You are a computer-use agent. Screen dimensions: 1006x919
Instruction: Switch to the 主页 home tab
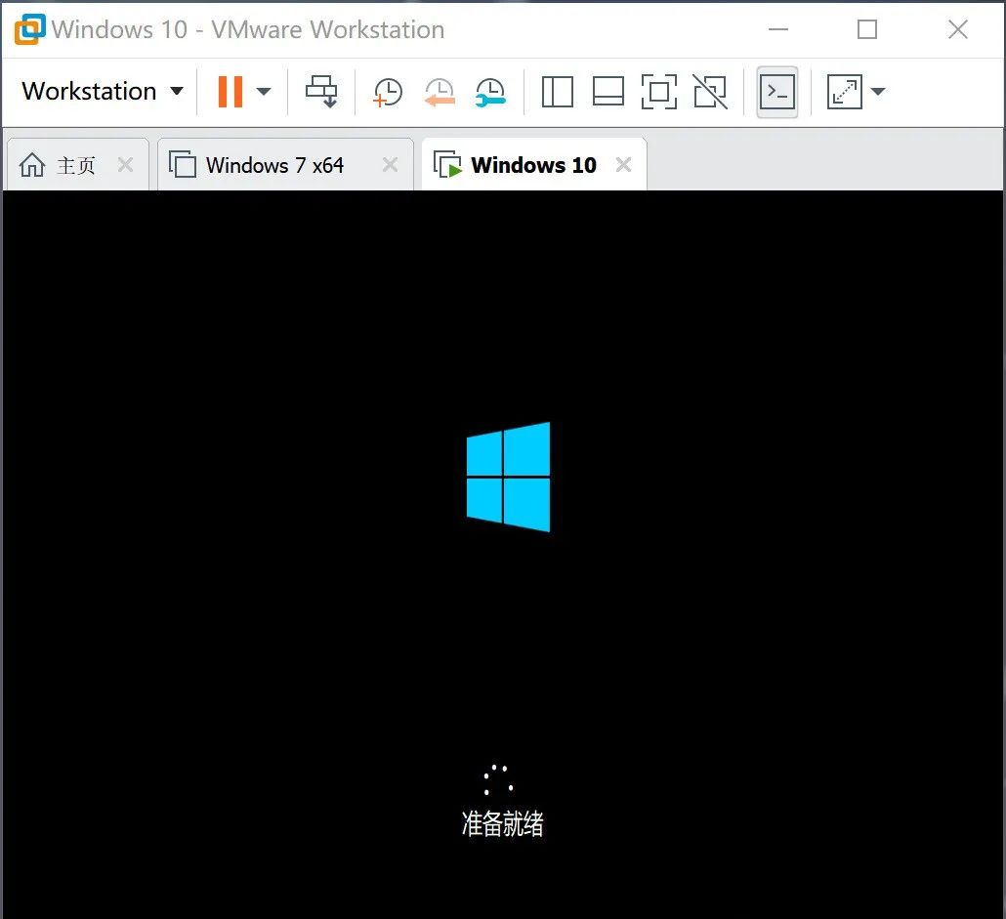click(x=77, y=164)
